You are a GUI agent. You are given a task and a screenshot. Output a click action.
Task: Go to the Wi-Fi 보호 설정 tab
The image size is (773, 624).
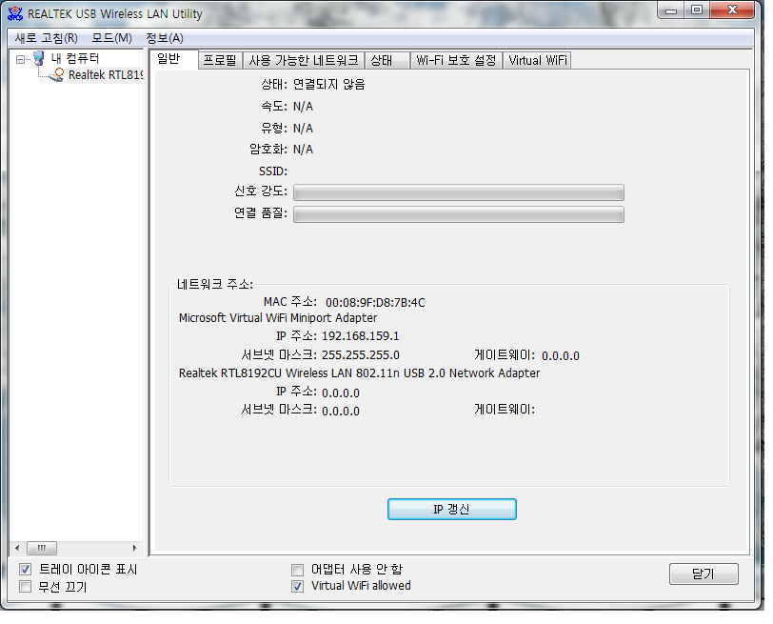[x=457, y=60]
